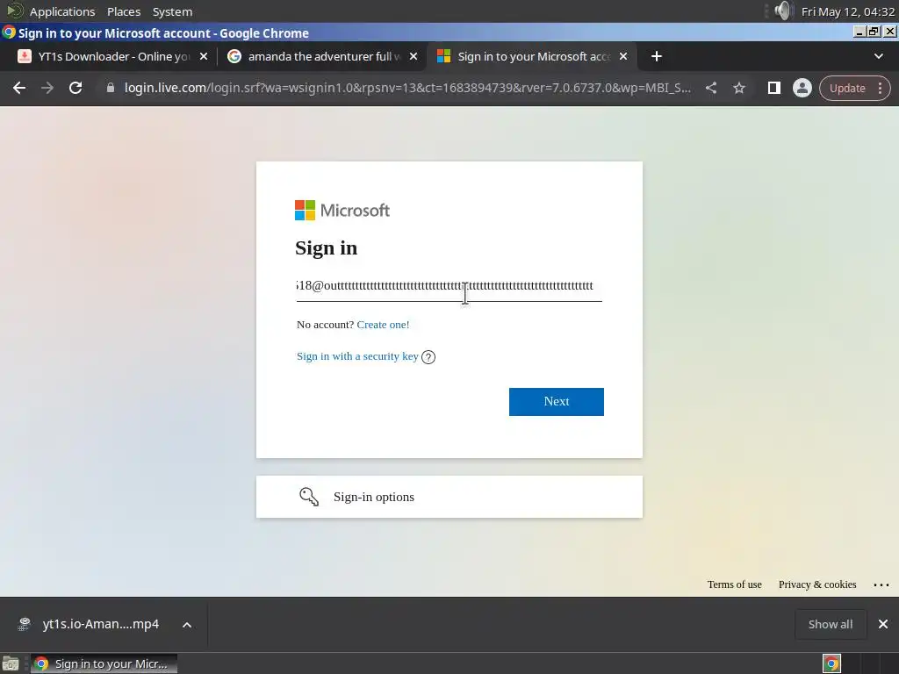Screen dimensions: 899x674
Task: Open the footer more options ellipsis
Action: click(x=881, y=584)
